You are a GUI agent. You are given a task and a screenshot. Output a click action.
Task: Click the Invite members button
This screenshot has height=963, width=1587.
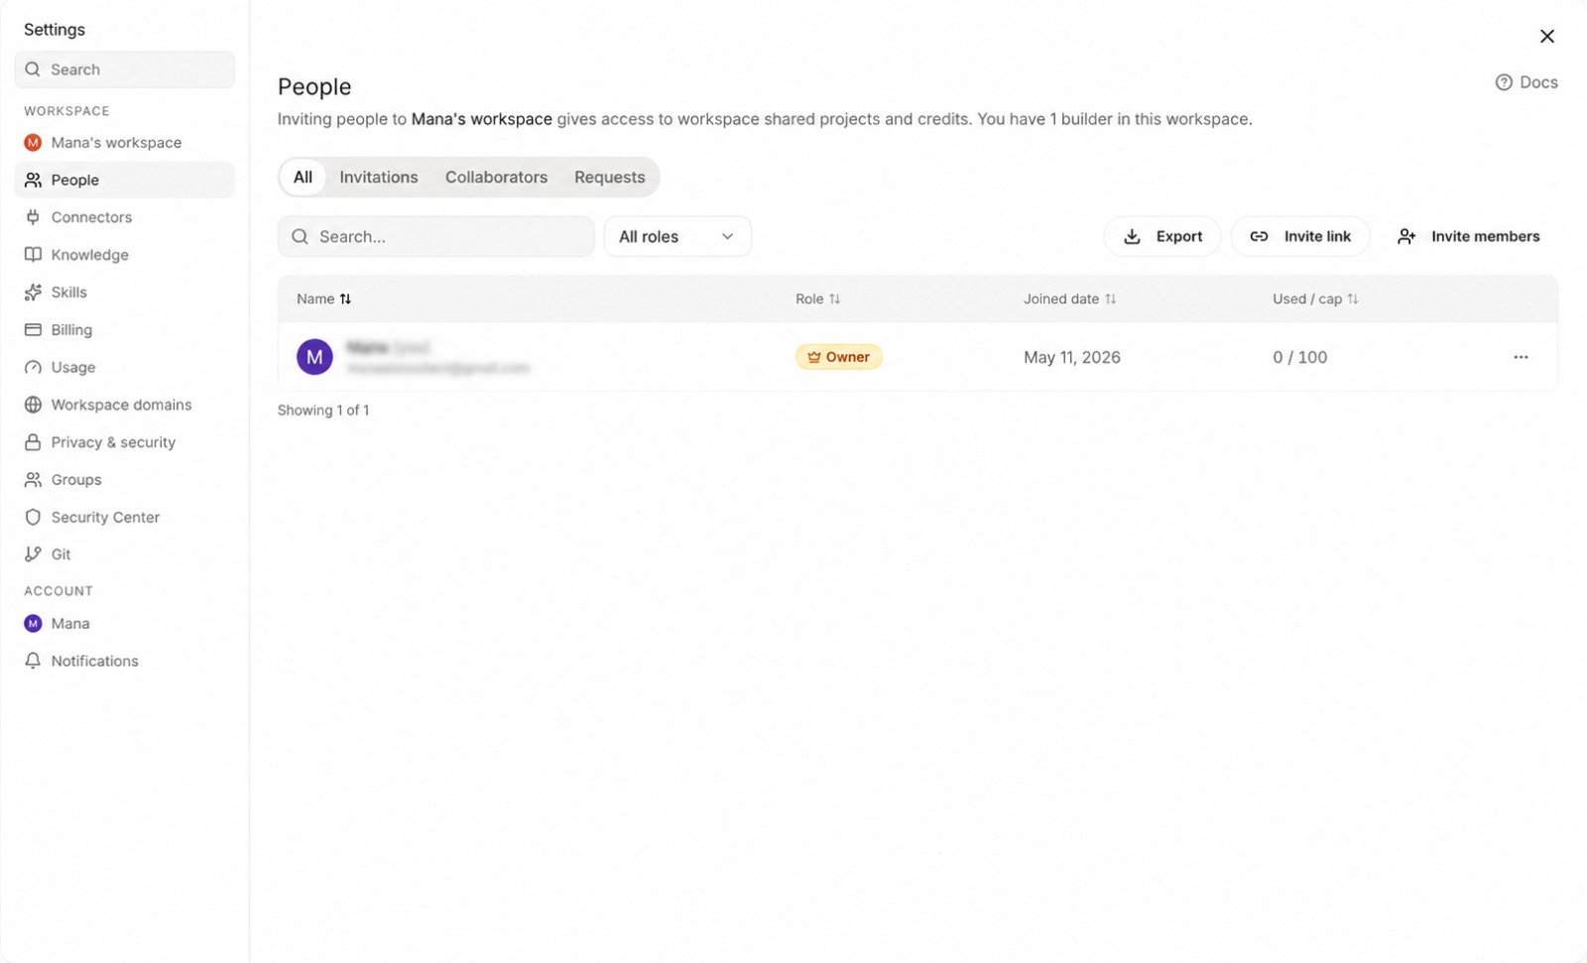tap(1468, 237)
